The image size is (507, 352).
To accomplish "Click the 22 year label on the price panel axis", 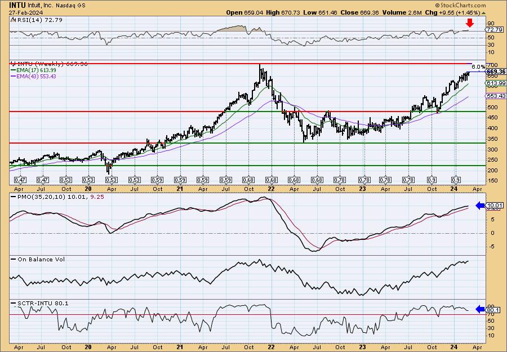I will click(271, 189).
